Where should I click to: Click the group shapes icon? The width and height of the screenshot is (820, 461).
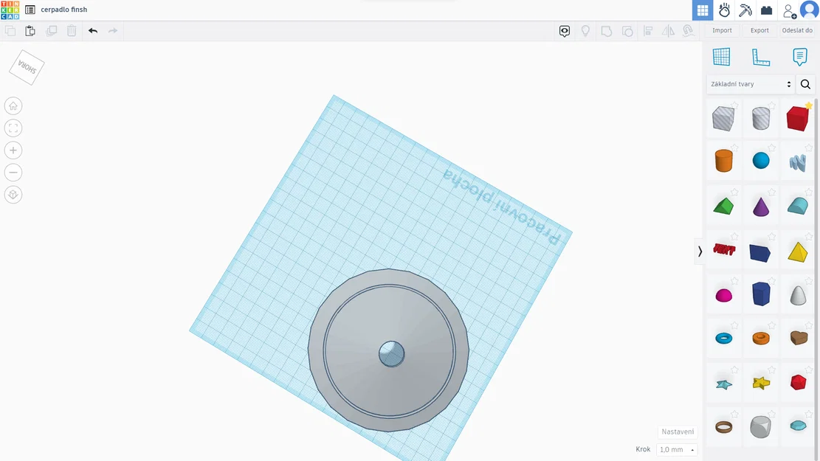606,31
